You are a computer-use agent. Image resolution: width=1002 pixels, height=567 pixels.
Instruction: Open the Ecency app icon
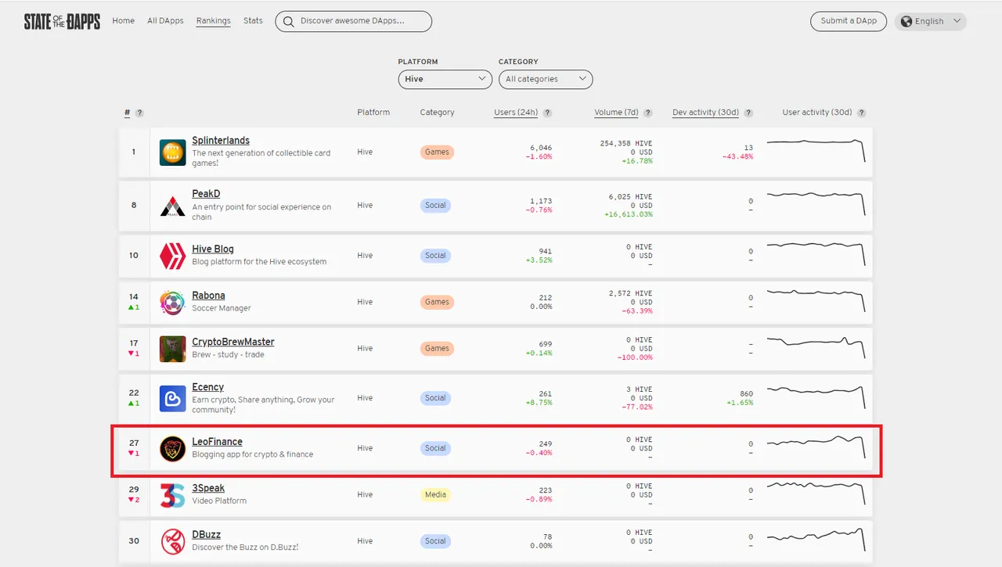click(x=172, y=398)
